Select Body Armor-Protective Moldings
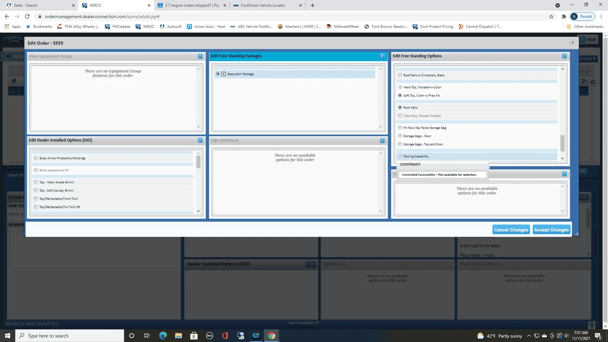 pyautogui.click(x=36, y=158)
